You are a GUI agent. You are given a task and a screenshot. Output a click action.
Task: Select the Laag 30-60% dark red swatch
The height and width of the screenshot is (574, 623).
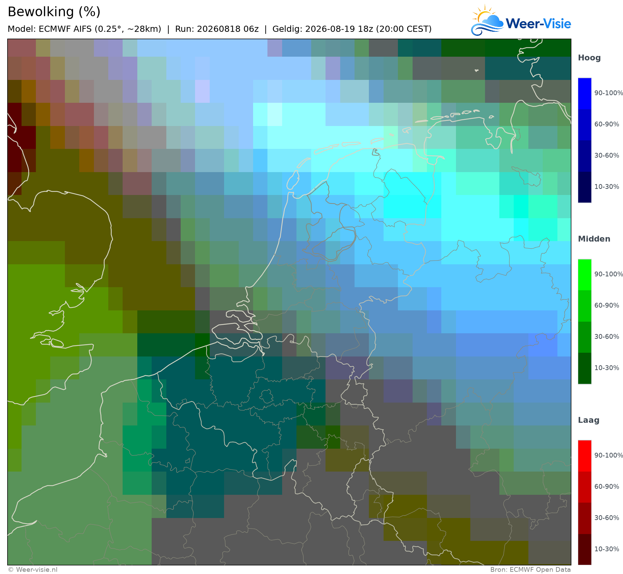(x=584, y=519)
